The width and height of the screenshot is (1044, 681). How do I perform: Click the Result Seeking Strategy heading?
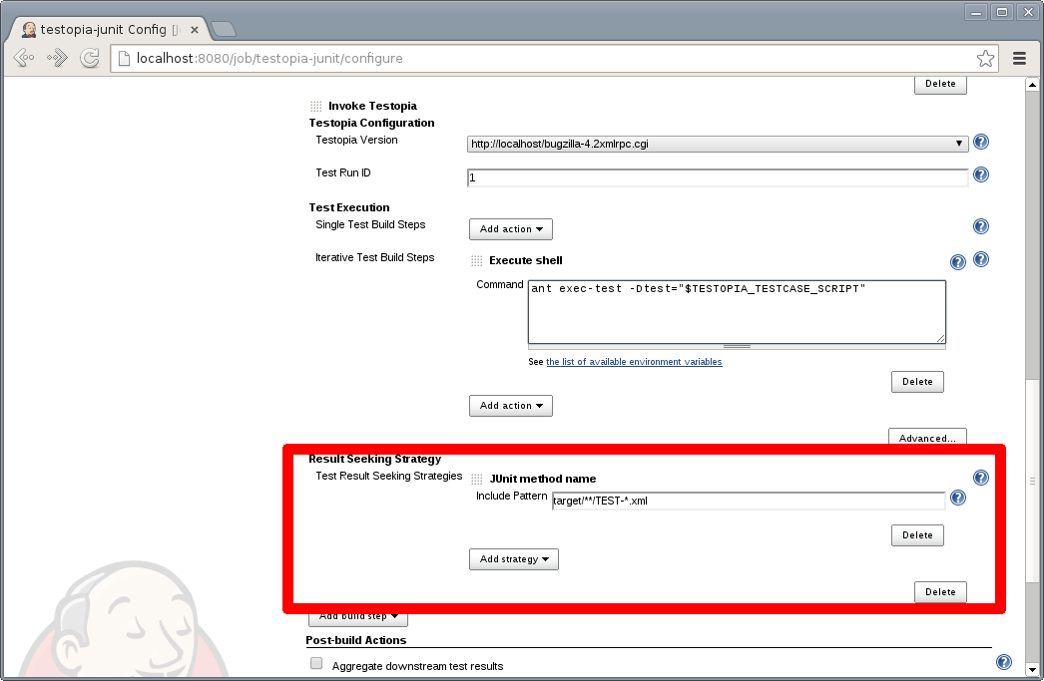pyautogui.click(x=375, y=459)
